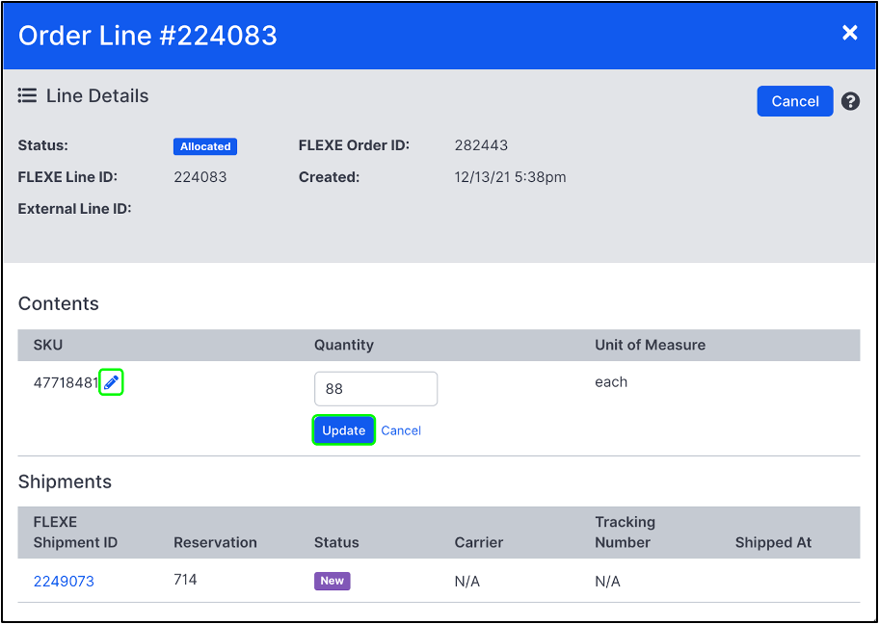Image resolution: width=879 pixels, height=624 pixels.
Task: Click the Line Details list icon
Action: (27, 95)
